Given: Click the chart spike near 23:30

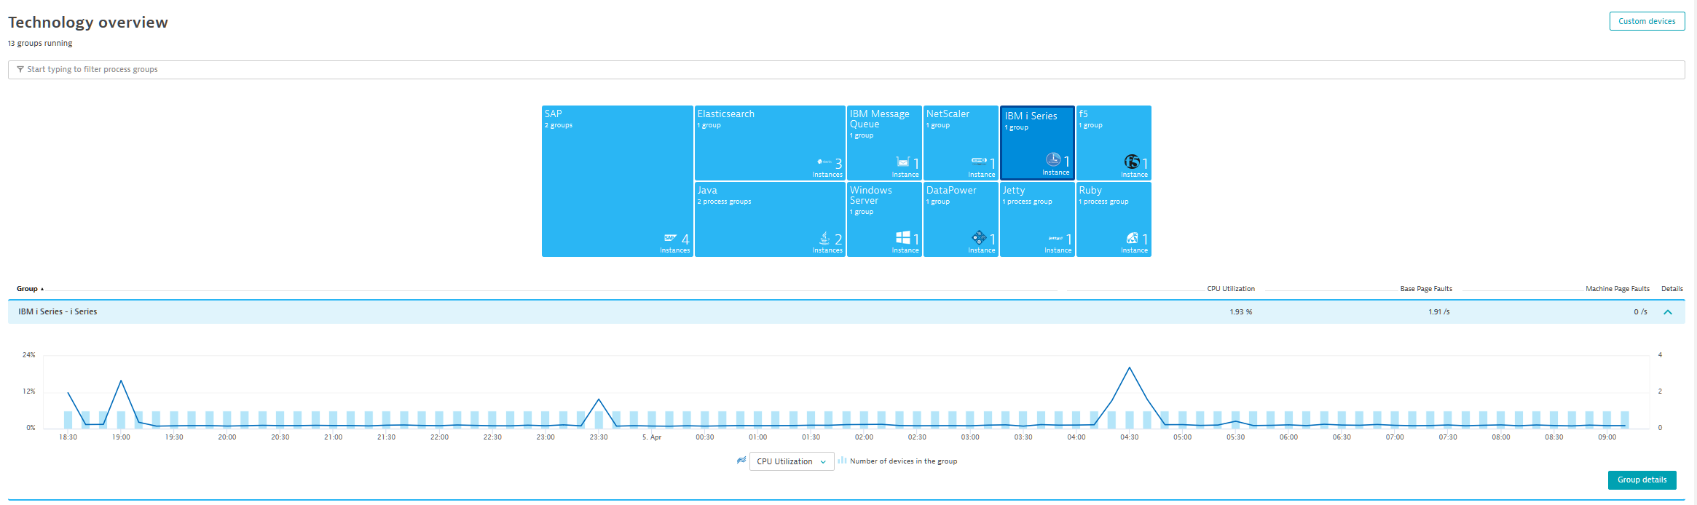Looking at the screenshot, I should coord(599,399).
